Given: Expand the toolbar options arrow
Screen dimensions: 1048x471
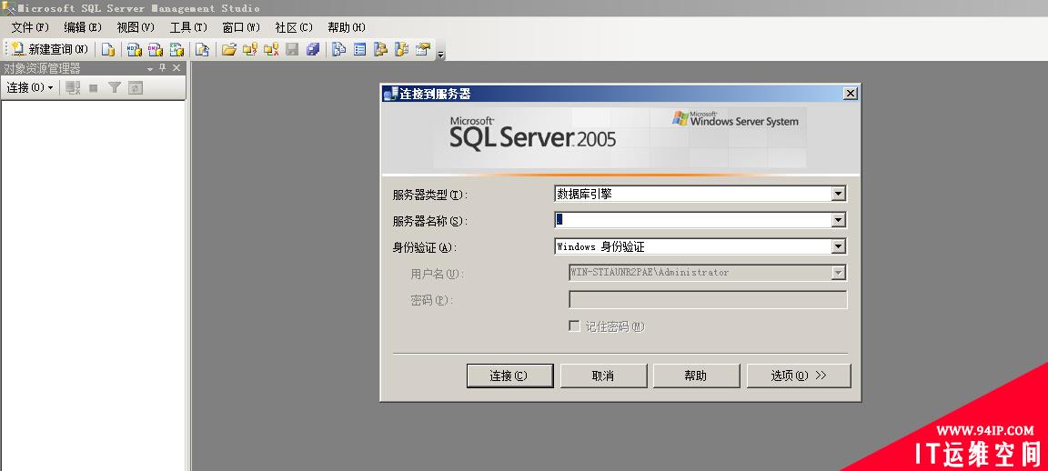Looking at the screenshot, I should point(440,54).
